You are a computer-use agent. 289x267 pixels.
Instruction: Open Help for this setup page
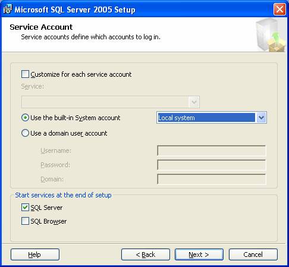(35, 255)
